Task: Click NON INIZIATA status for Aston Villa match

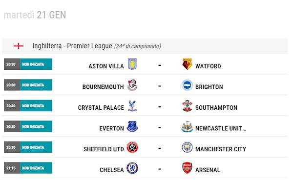Action: click(x=36, y=64)
